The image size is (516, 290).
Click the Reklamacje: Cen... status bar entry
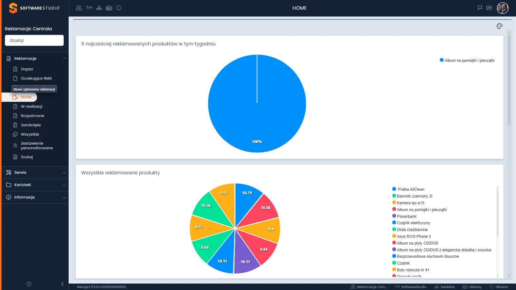click(368, 287)
